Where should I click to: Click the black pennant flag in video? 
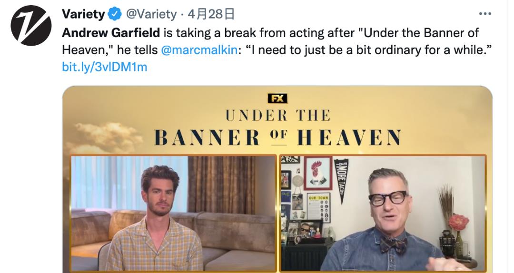click(x=341, y=180)
